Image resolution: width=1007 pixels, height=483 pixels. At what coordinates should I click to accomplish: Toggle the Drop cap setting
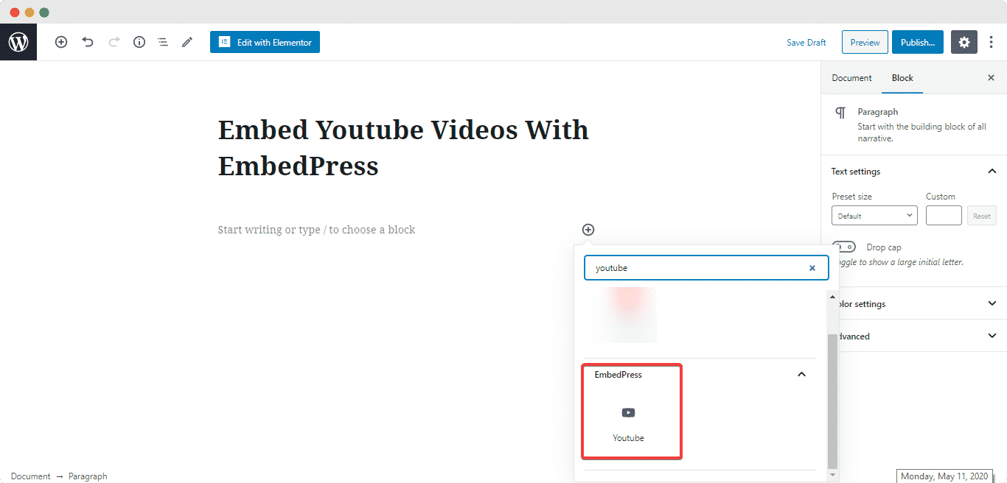(843, 247)
